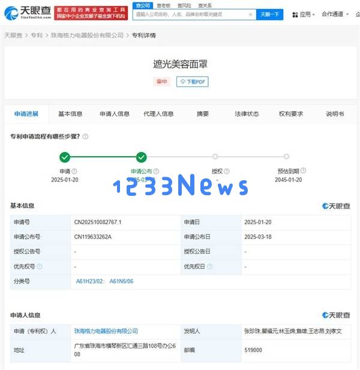The width and height of the screenshot is (360, 370).
Task: Click 申请日 value 2025-01-20 in table
Action: [x=257, y=222]
